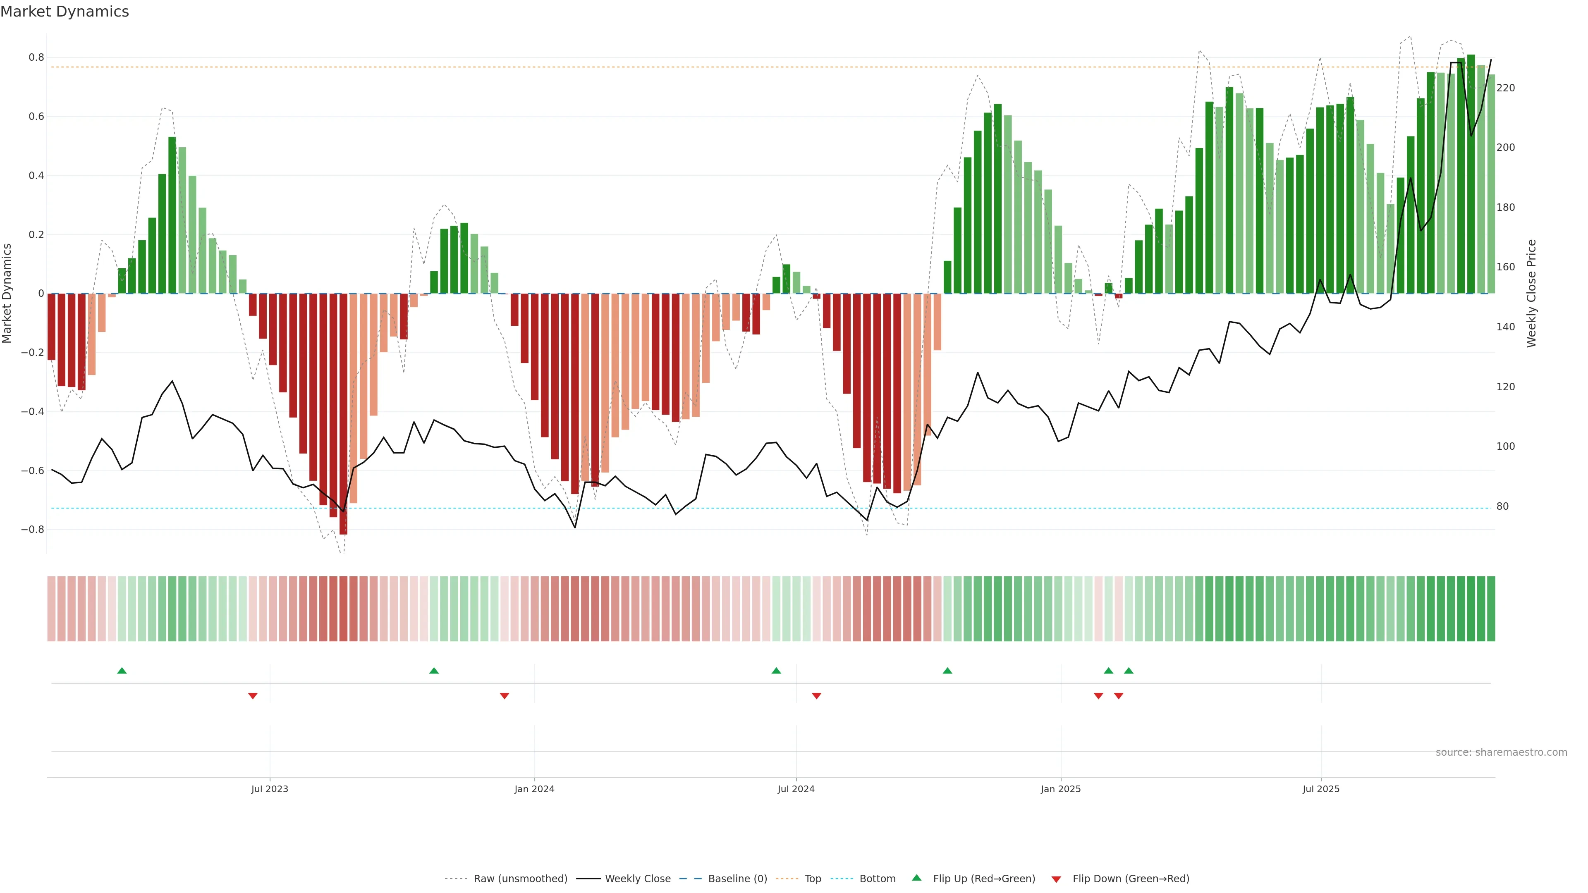Click the Jan 2024 x-axis label
This screenshot has width=1588, height=893.
point(534,789)
